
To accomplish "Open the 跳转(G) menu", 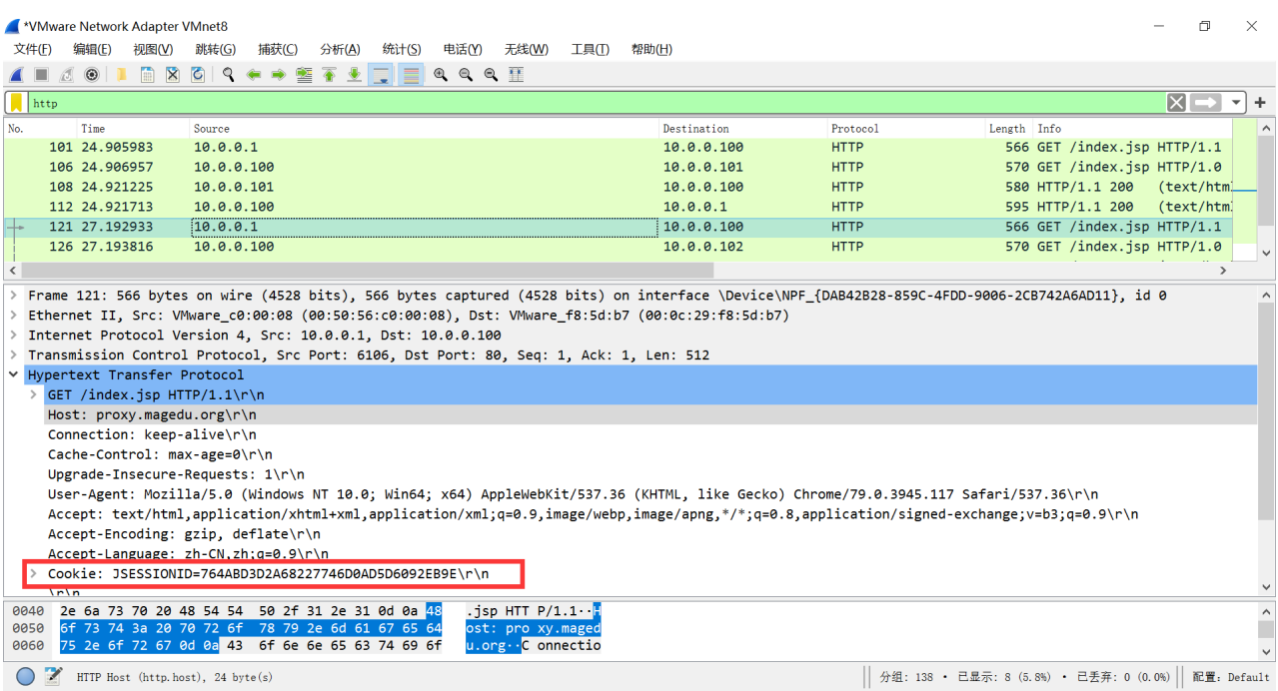I will click(x=216, y=49).
